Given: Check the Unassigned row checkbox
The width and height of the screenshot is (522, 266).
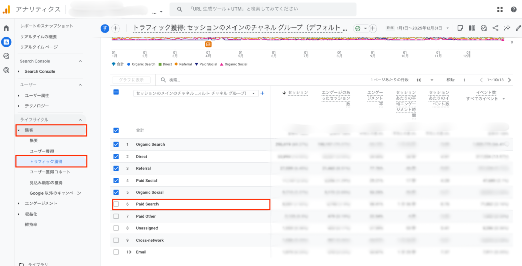Looking at the screenshot, I should point(116,228).
